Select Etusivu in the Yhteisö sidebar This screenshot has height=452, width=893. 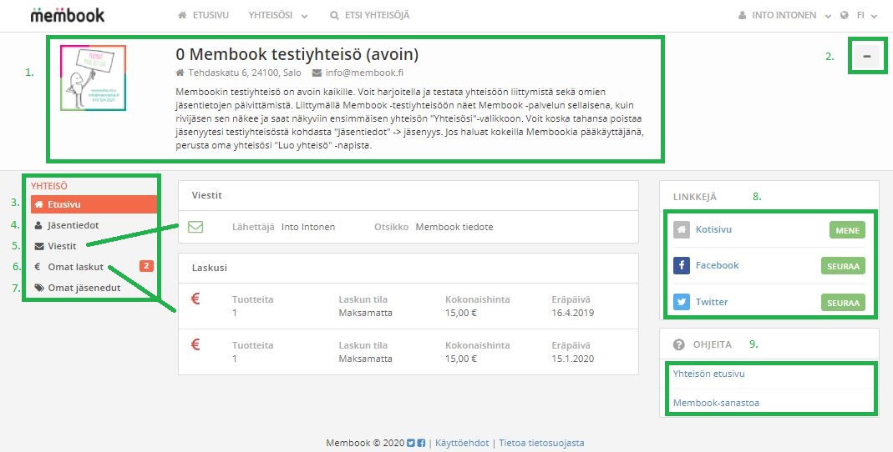tap(94, 204)
